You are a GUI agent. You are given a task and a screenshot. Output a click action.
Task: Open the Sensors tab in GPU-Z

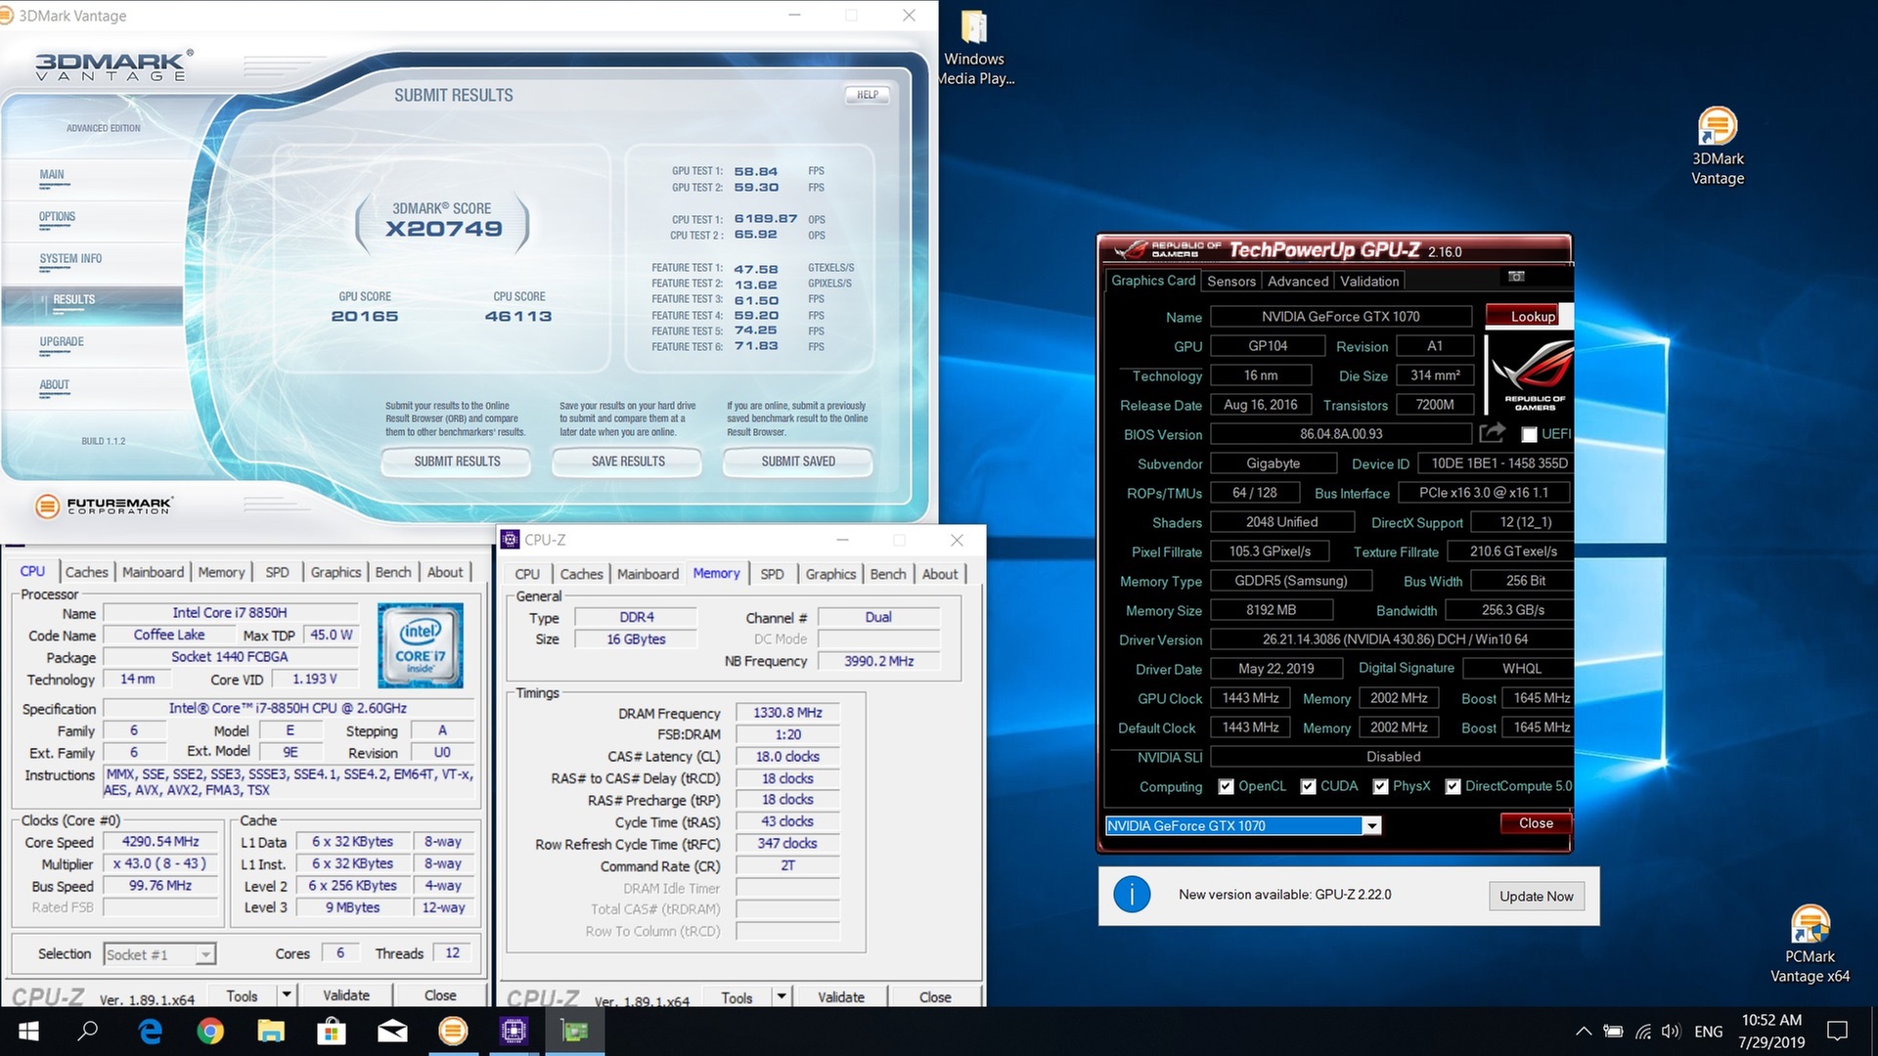point(1230,281)
